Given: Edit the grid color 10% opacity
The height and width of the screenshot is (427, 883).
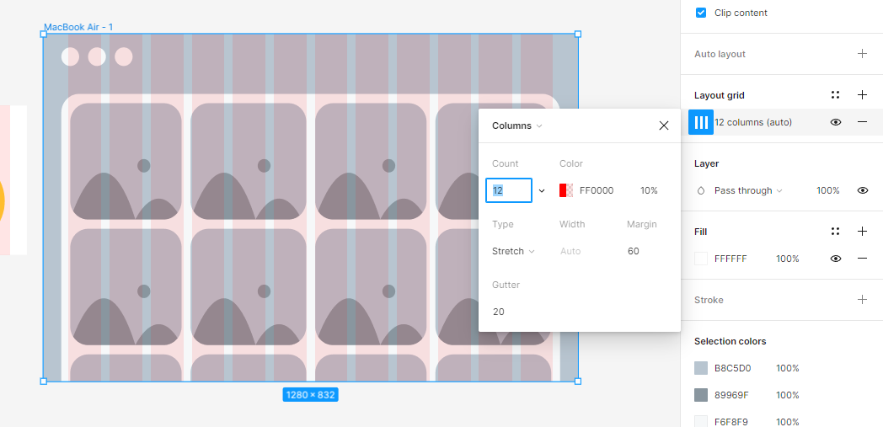Looking at the screenshot, I should 649,190.
